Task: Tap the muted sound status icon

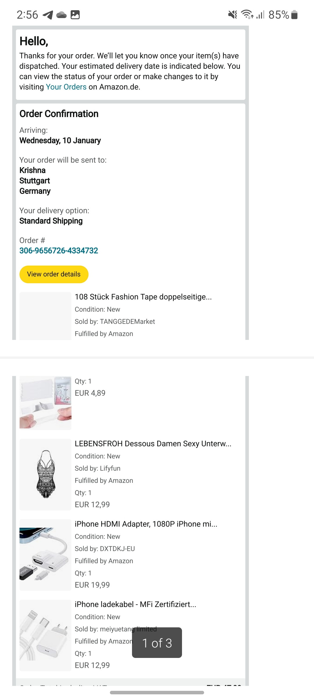Action: click(233, 15)
